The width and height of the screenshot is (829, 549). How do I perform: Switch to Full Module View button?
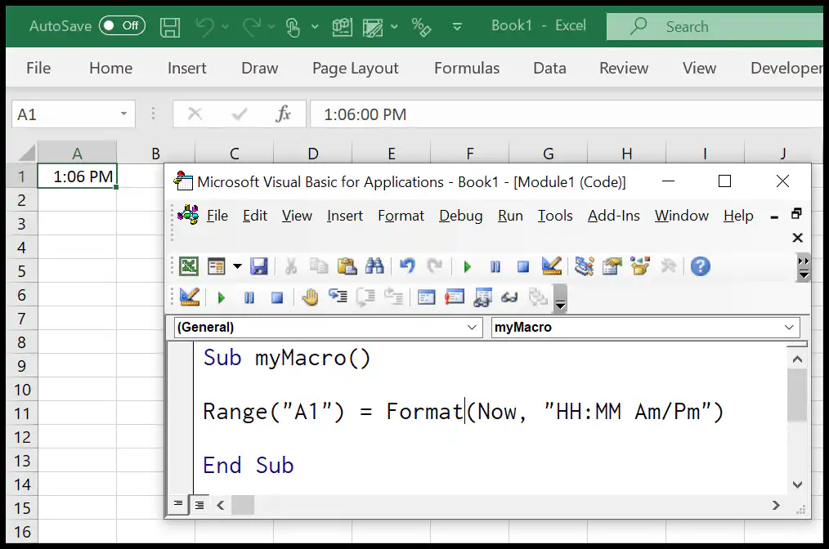[x=199, y=505]
